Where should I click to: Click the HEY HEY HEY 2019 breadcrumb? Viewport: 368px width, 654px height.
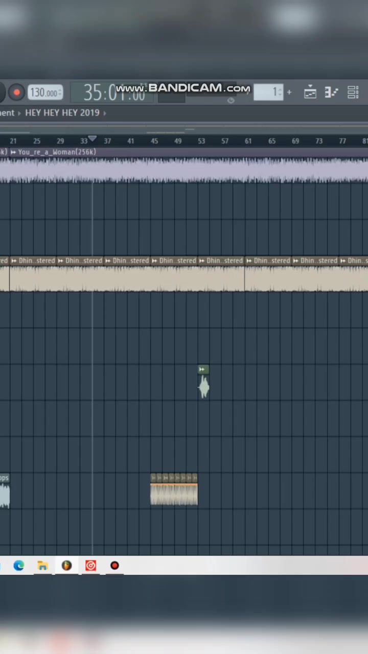click(62, 112)
